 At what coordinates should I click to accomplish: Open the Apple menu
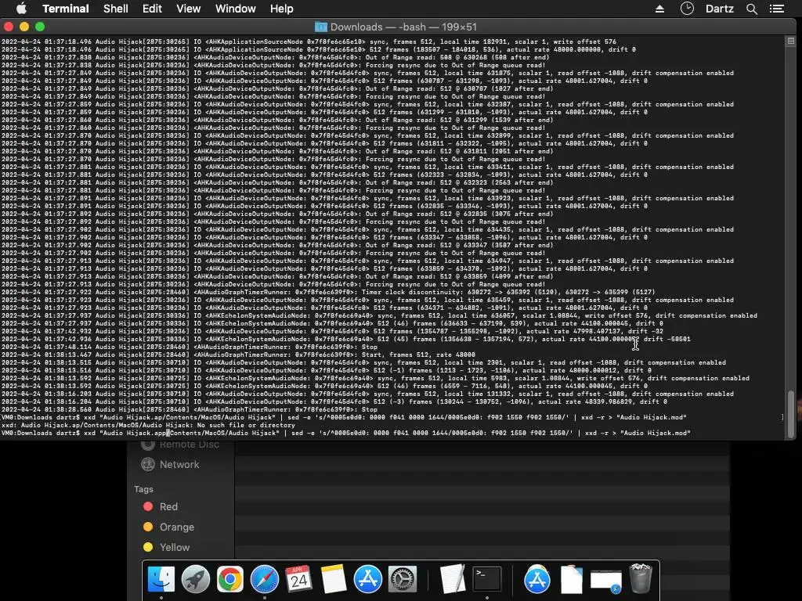click(21, 9)
